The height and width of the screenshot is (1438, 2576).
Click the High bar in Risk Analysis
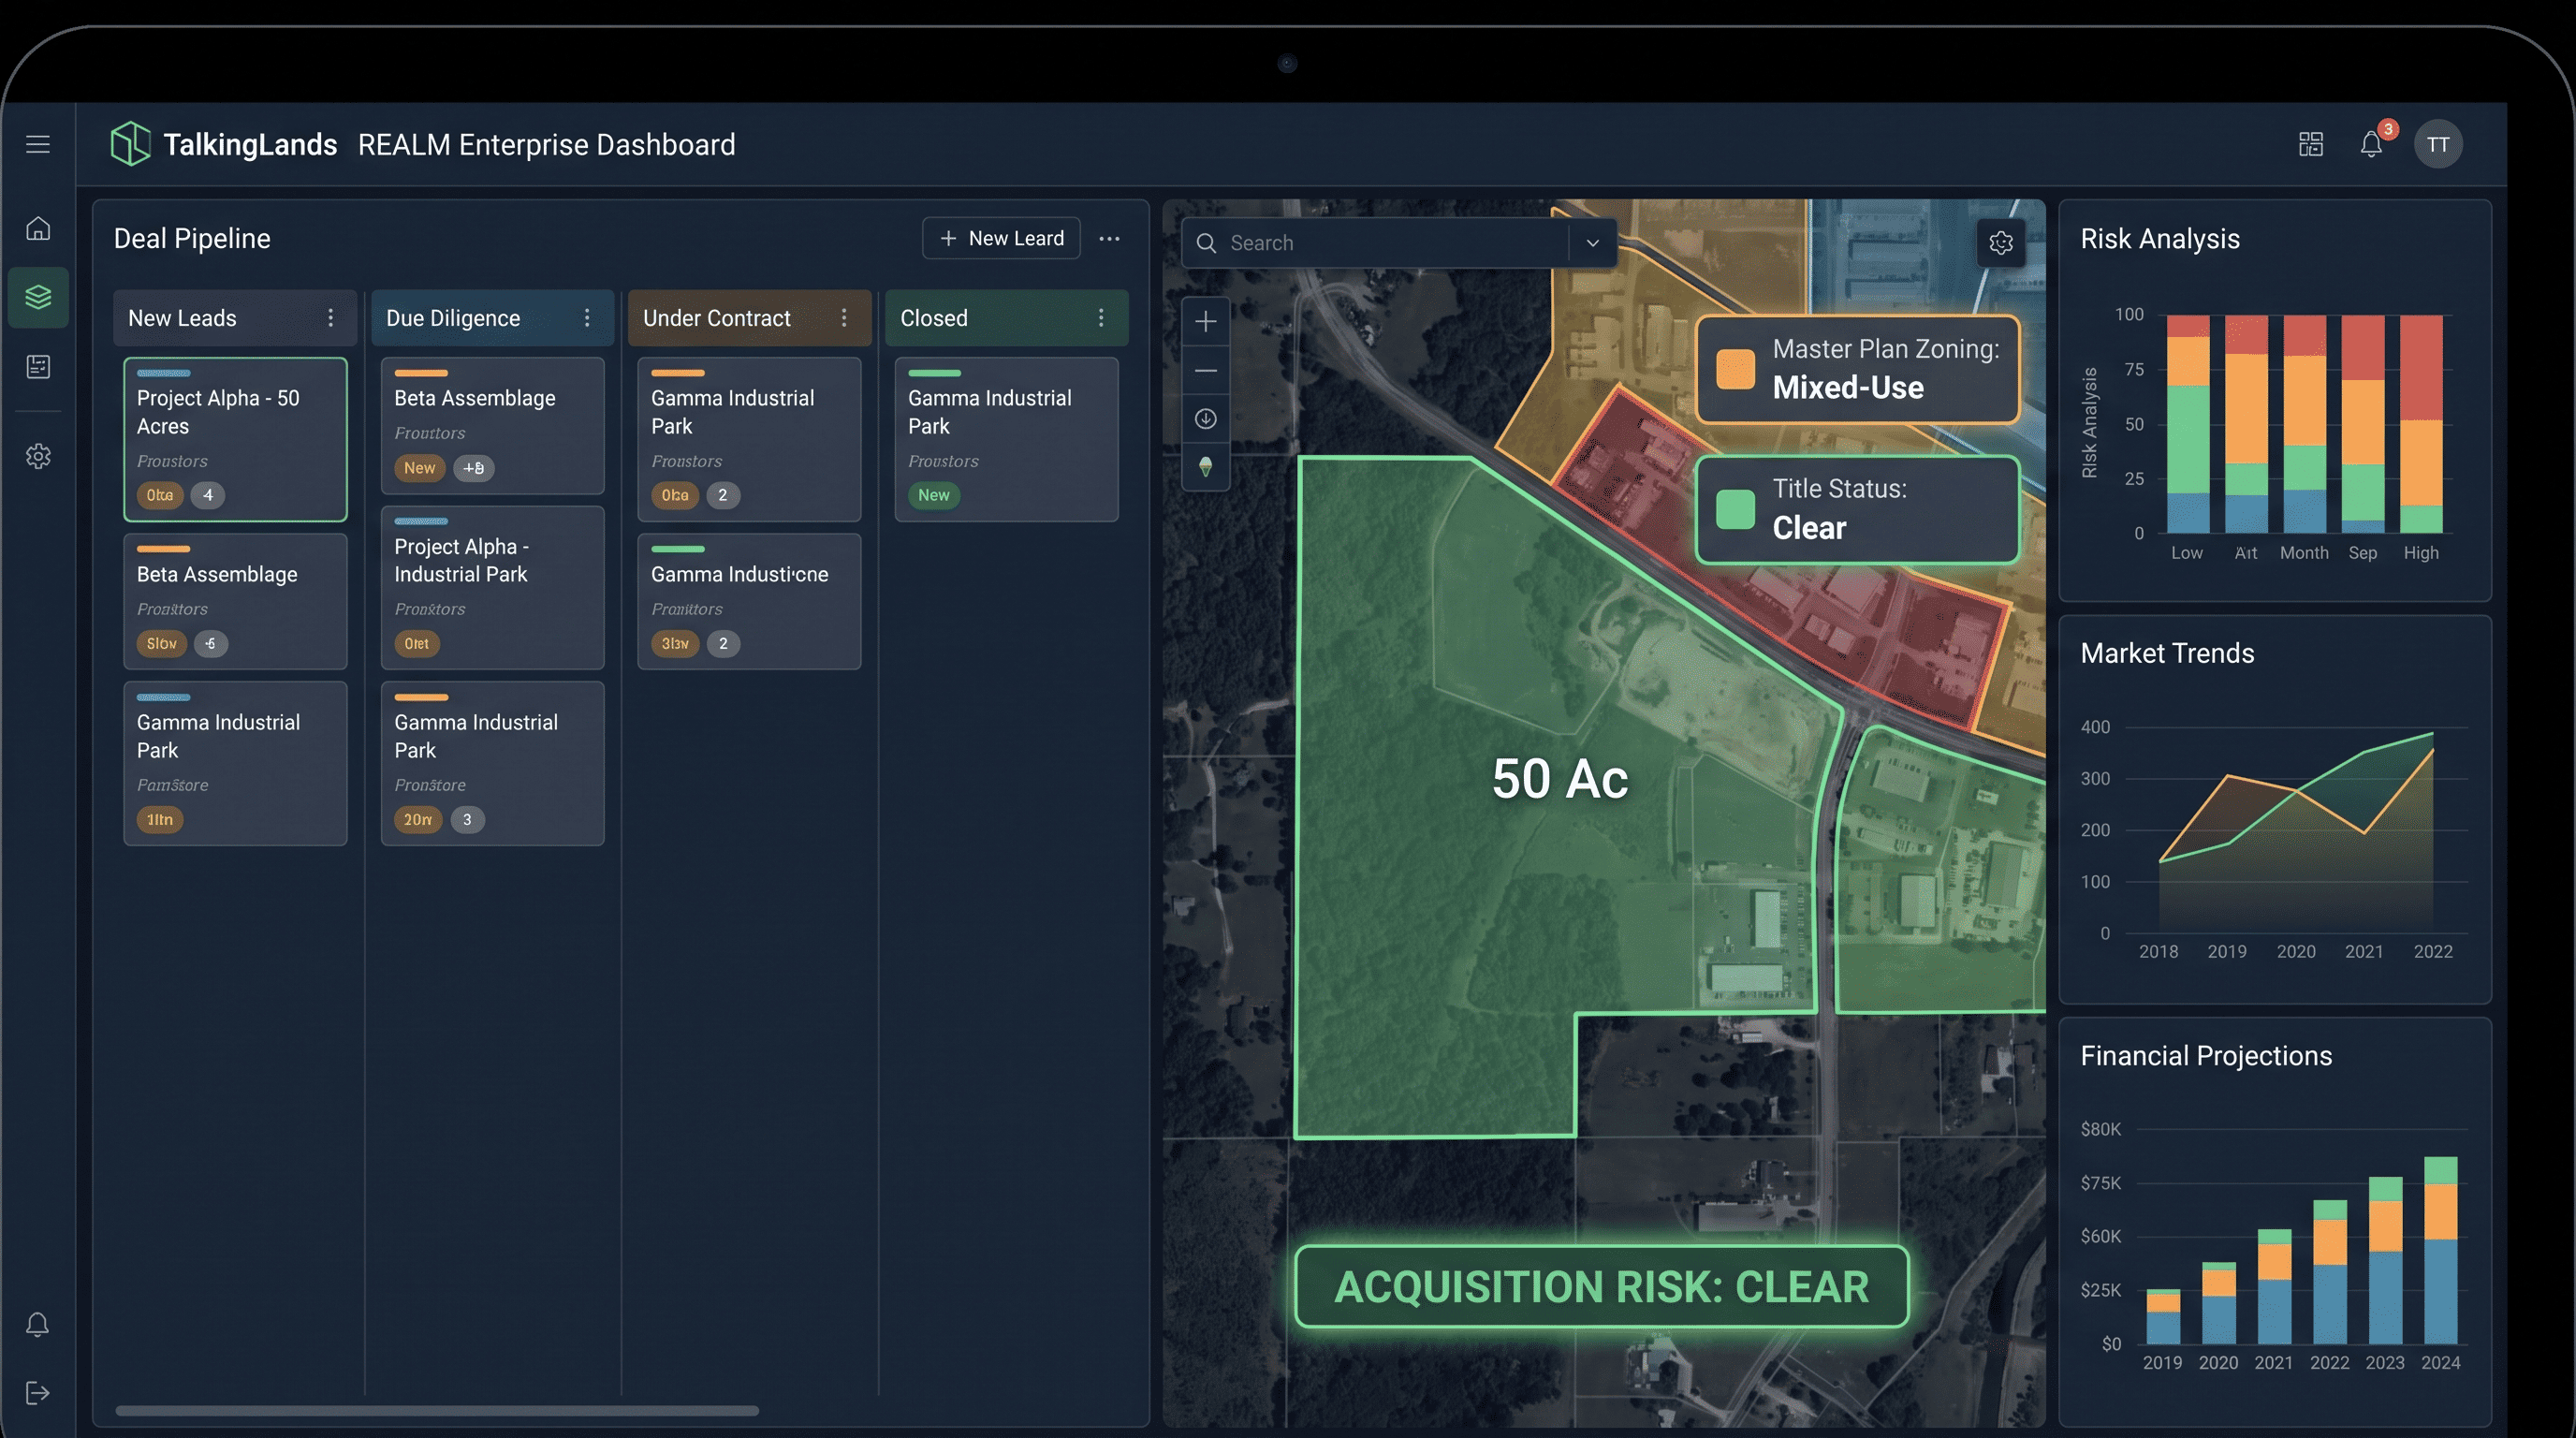point(2421,424)
